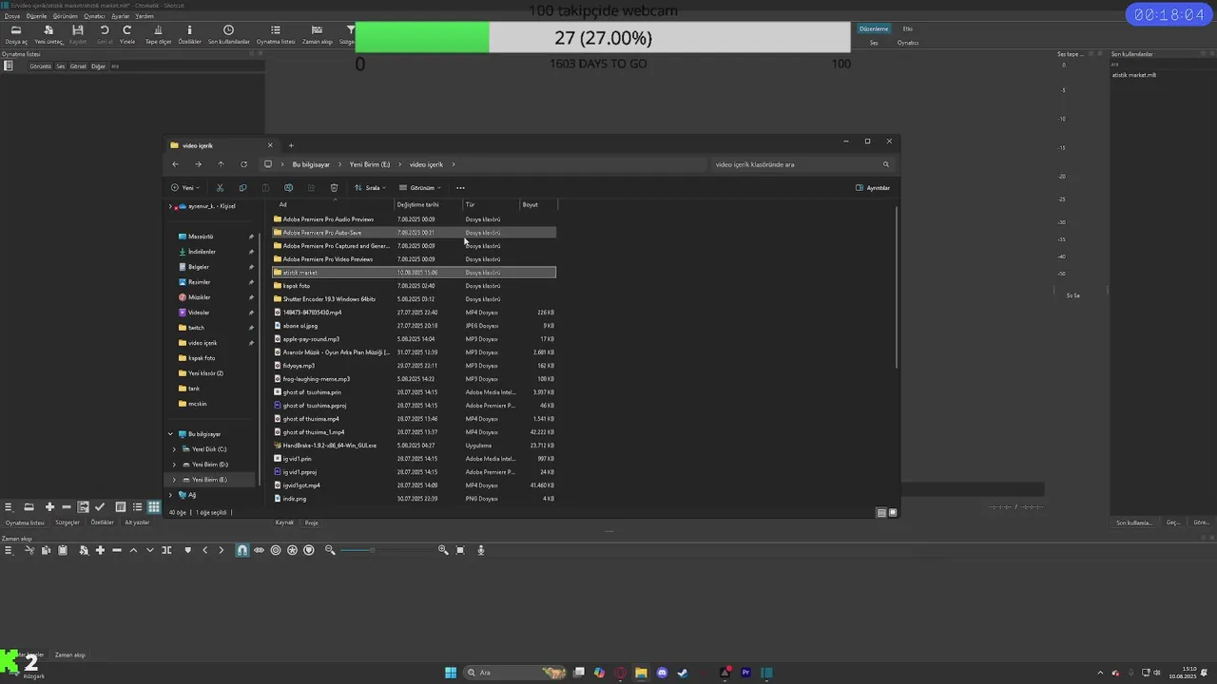This screenshot has width=1217, height=684.
Task: Show the Zaman akışı timeline toolbar icon
Action: pyautogui.click(x=318, y=35)
